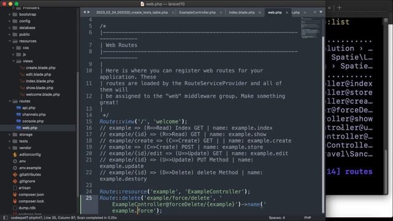Close the index.blade.php editor tab

(260, 12)
